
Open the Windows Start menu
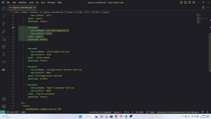pyautogui.click(x=80, y=116)
